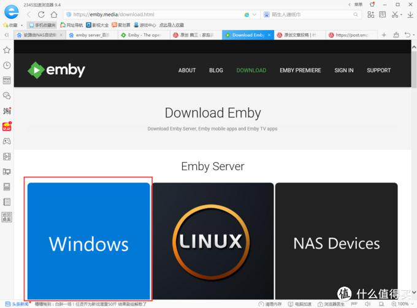Open sidebar favorites star icon
This screenshot has width=417, height=308.
coord(7,50)
